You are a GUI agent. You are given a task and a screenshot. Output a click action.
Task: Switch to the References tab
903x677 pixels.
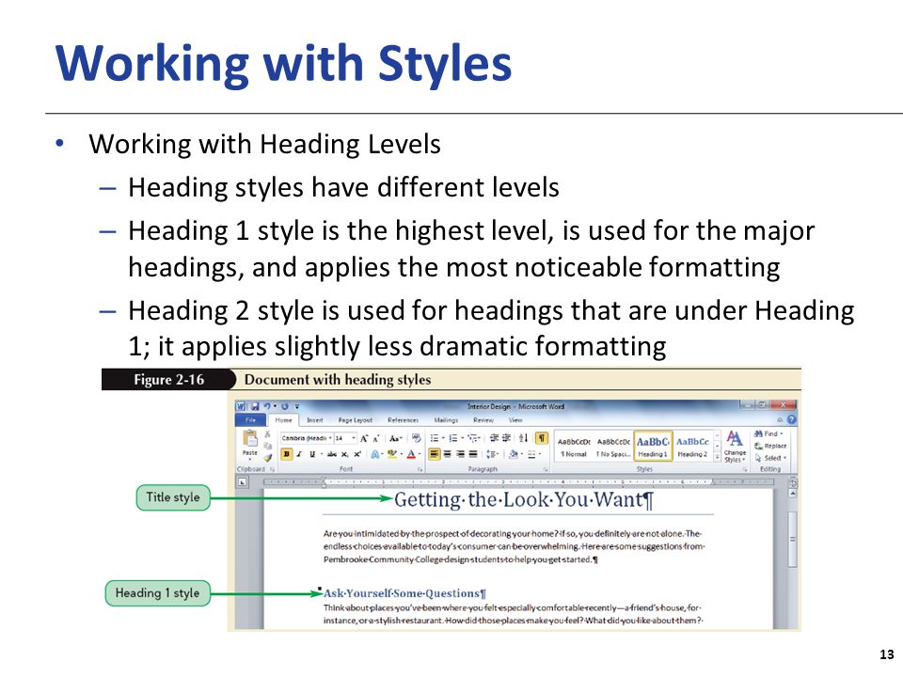(x=404, y=420)
